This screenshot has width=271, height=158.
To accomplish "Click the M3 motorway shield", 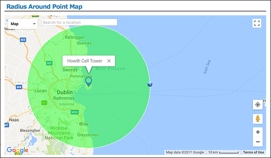I will [23, 40].
